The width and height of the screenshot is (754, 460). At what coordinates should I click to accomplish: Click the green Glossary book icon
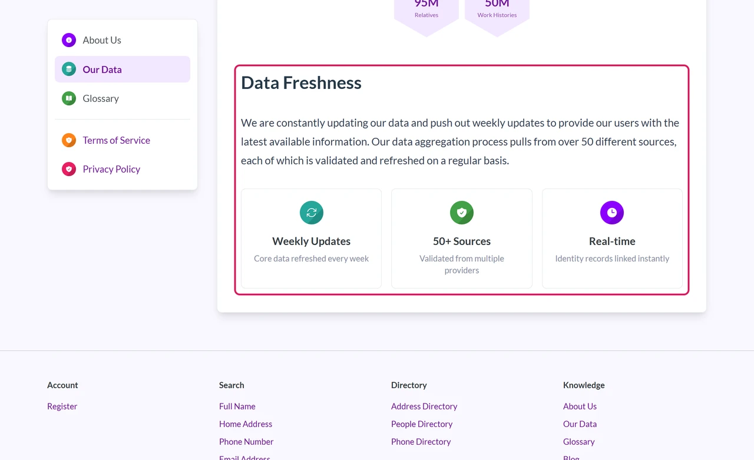point(69,98)
